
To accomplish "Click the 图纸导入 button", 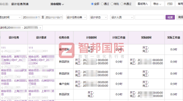I will 143,4.
